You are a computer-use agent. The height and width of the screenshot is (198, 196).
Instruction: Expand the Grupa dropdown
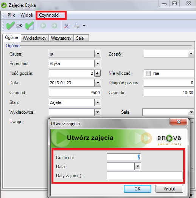pyautogui.click(x=98, y=54)
